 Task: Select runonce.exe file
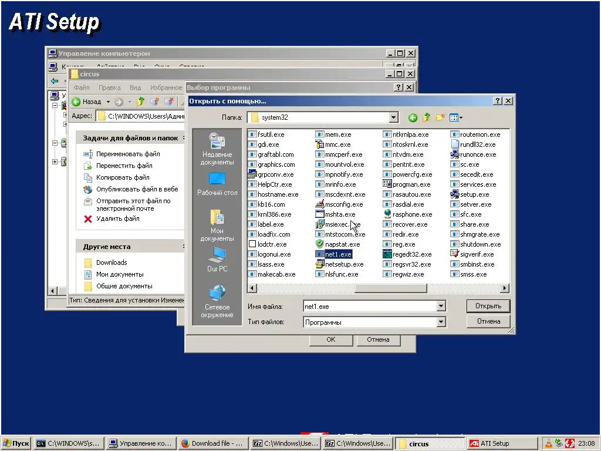pyautogui.click(x=474, y=154)
